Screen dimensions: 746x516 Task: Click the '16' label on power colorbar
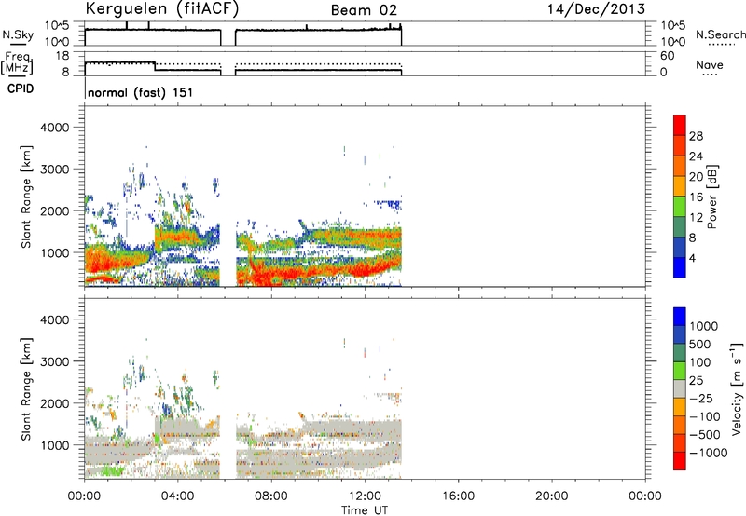[x=696, y=197]
